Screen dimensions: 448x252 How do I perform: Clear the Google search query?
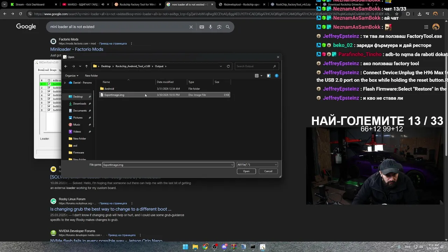[191, 27]
